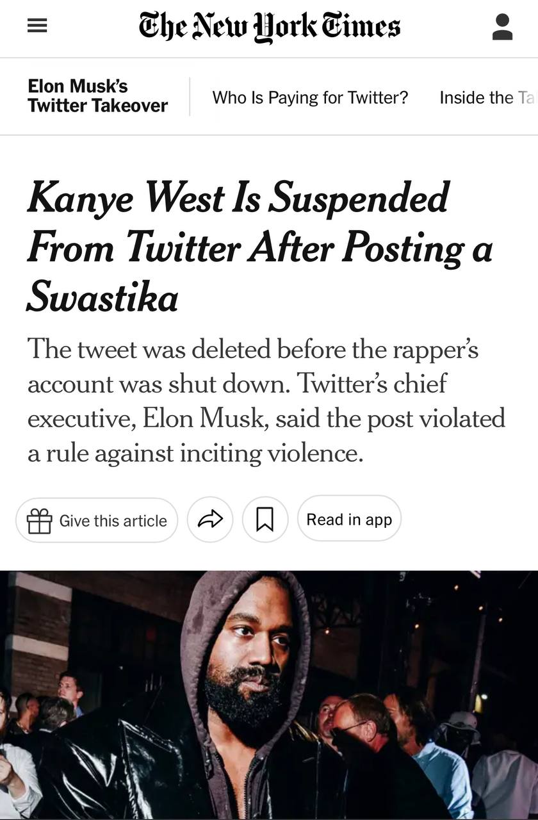Click "a rule against inciting violence" text
This screenshot has height=820, width=538.
[195, 454]
